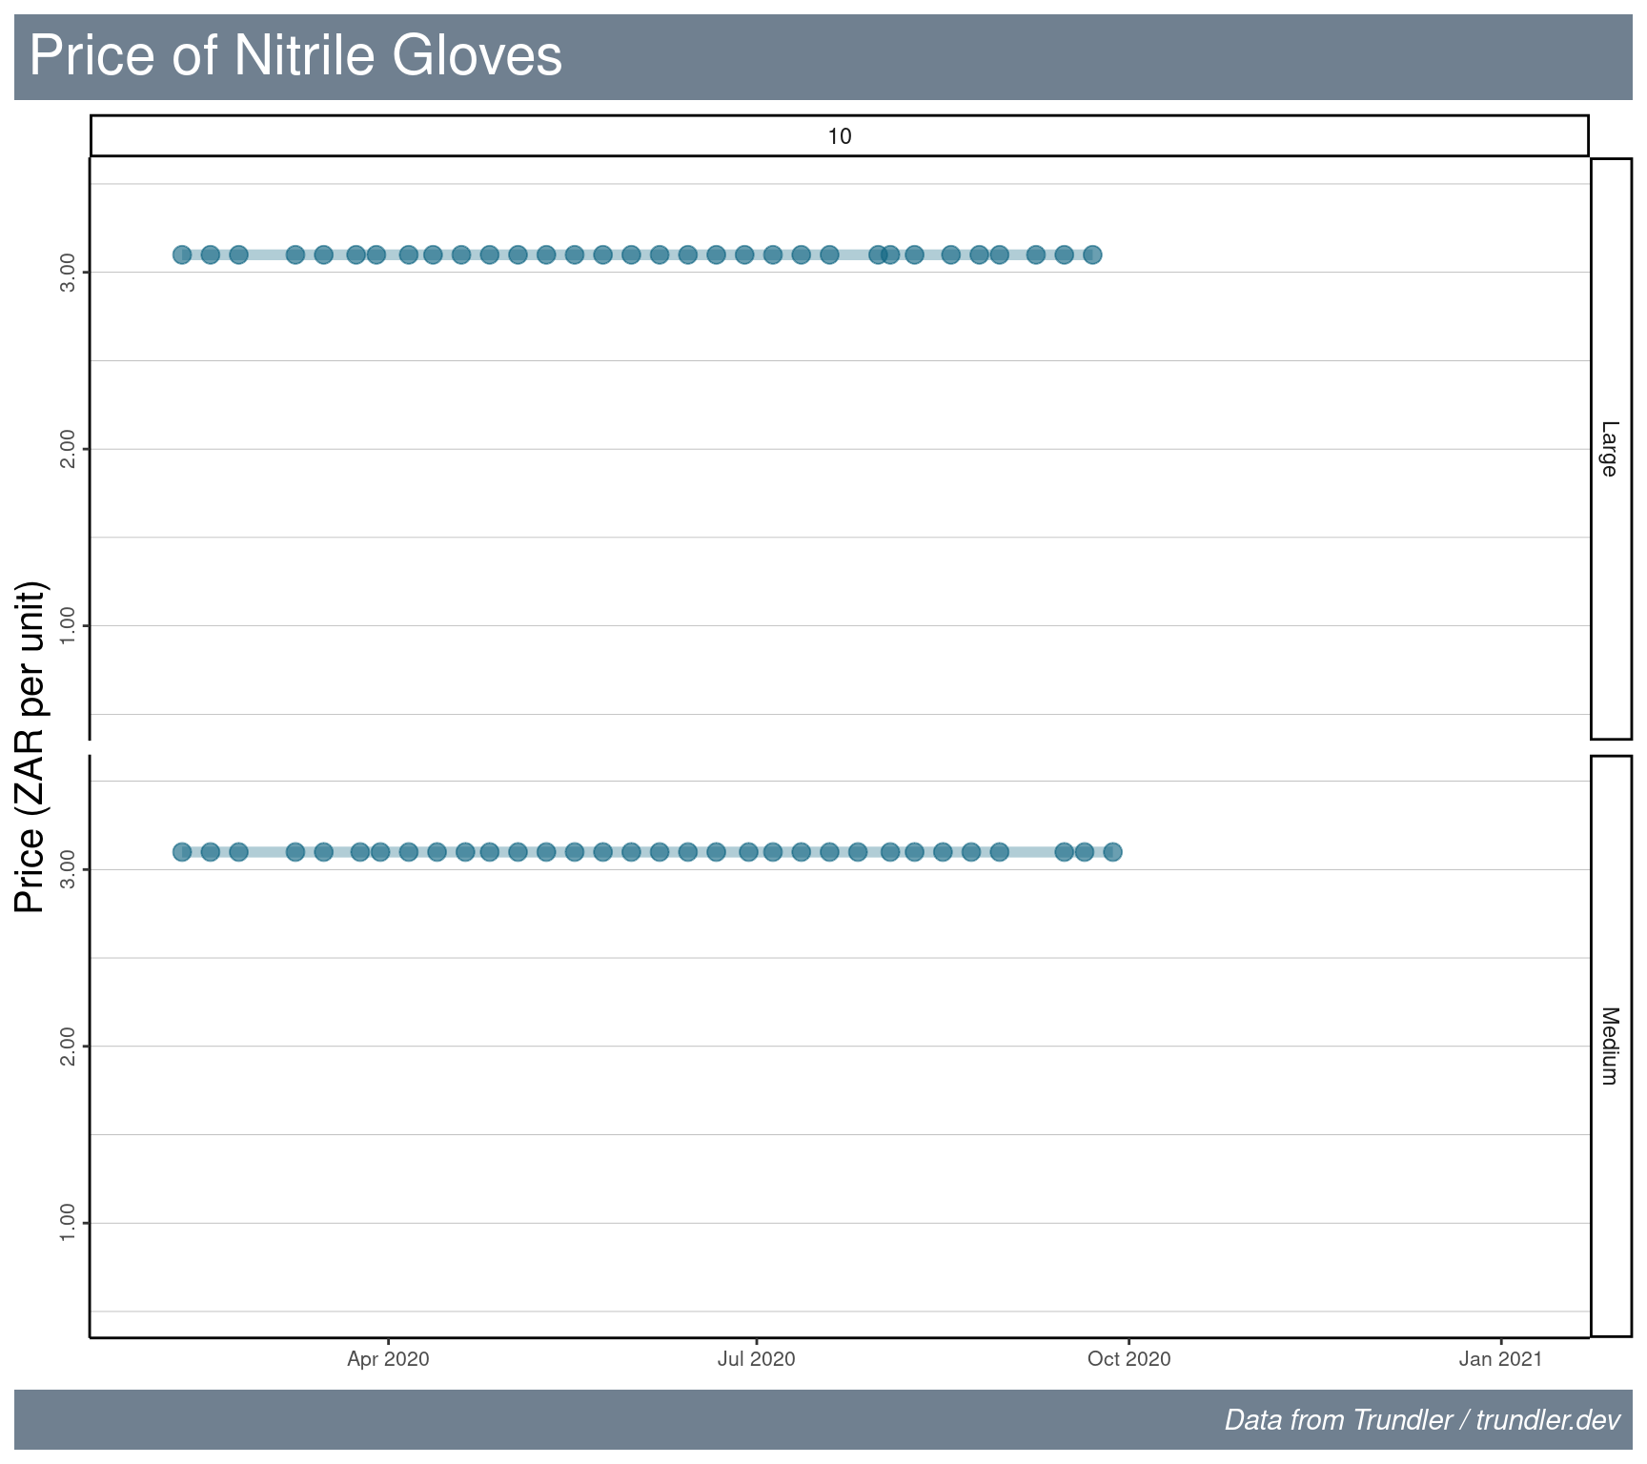
Task: Click the 3.00 tick label in Medium panel
Action: 68,869
